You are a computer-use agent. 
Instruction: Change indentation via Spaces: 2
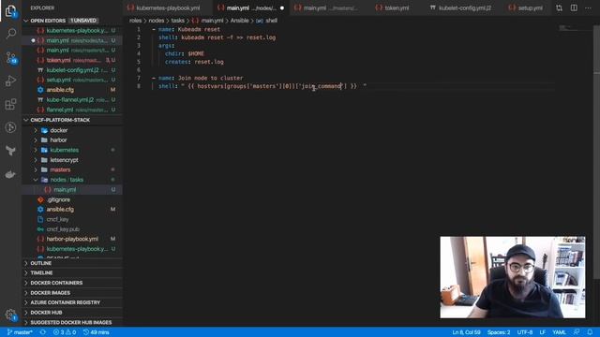click(x=499, y=332)
